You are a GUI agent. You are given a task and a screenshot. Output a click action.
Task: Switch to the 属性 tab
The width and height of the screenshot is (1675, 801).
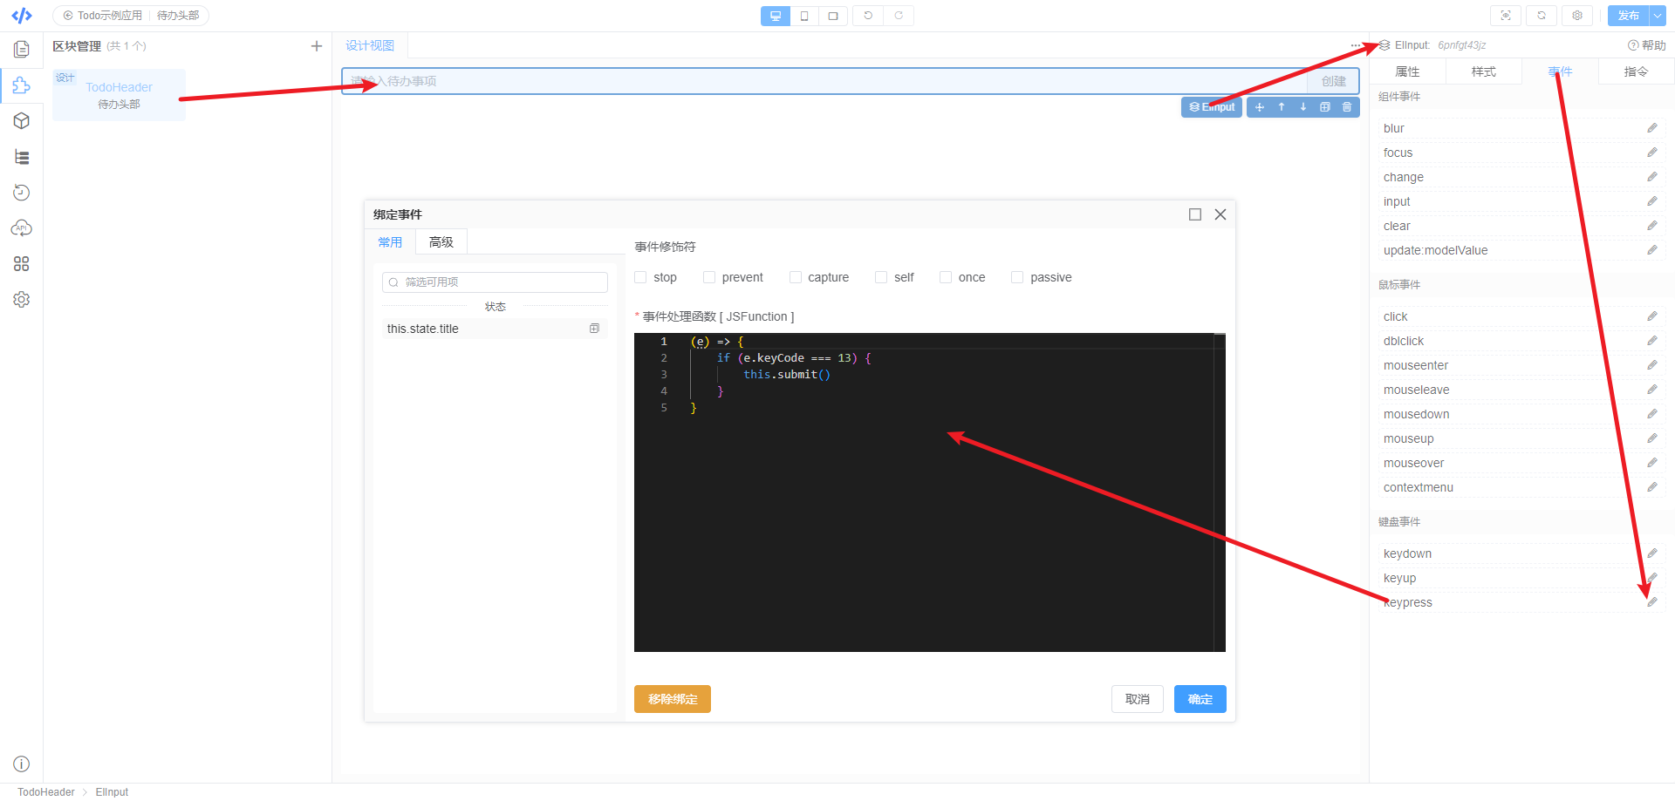point(1407,71)
